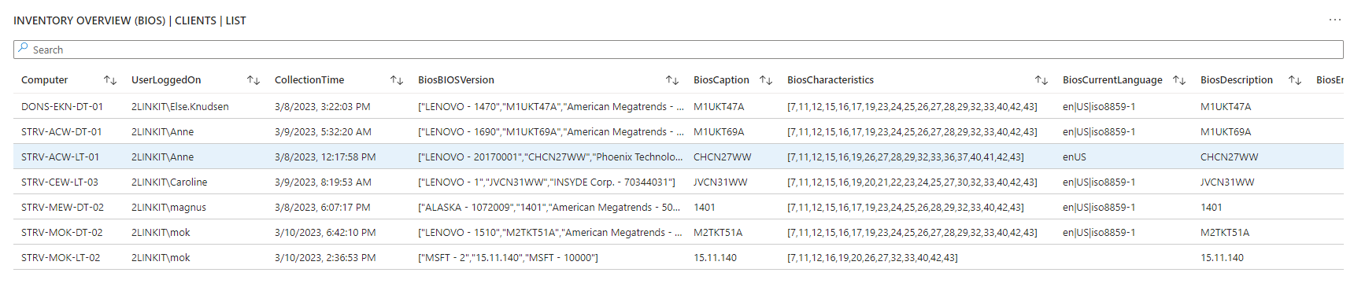
Task: Click collection time 3/8/2023, 3:22:03 PM
Action: click(323, 106)
